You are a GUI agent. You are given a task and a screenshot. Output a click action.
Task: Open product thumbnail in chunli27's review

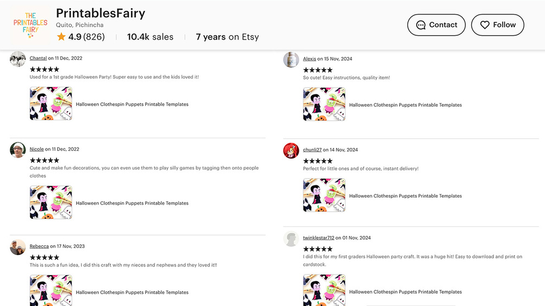click(324, 195)
